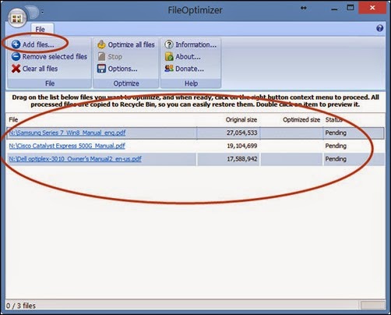Start Optimize all files
The height and width of the screenshot is (315, 391).
[x=132, y=44]
